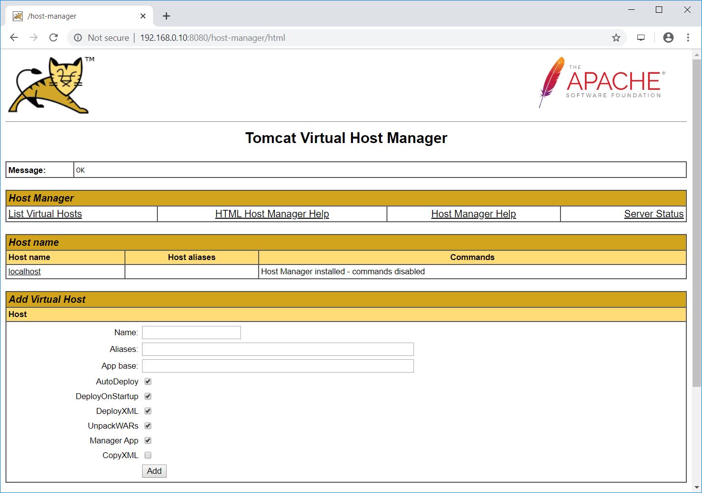
Task: Open the Host Manager Help link
Action: click(473, 214)
